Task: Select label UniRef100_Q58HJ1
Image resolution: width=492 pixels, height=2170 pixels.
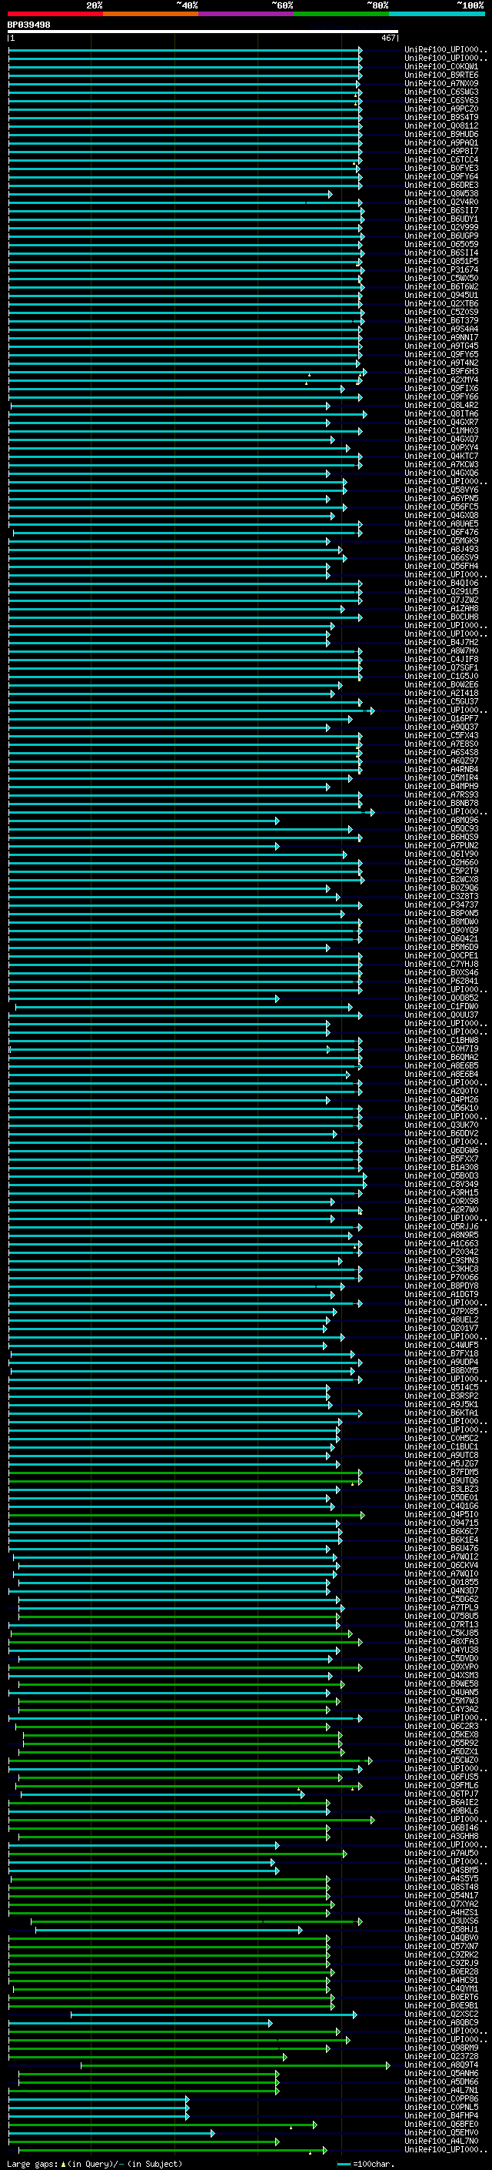Action: [441, 1929]
